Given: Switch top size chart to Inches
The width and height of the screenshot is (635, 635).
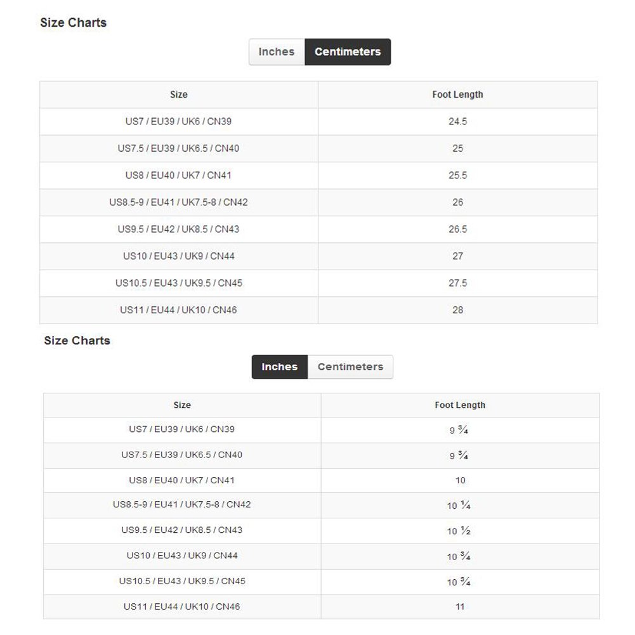Looking at the screenshot, I should click(277, 52).
